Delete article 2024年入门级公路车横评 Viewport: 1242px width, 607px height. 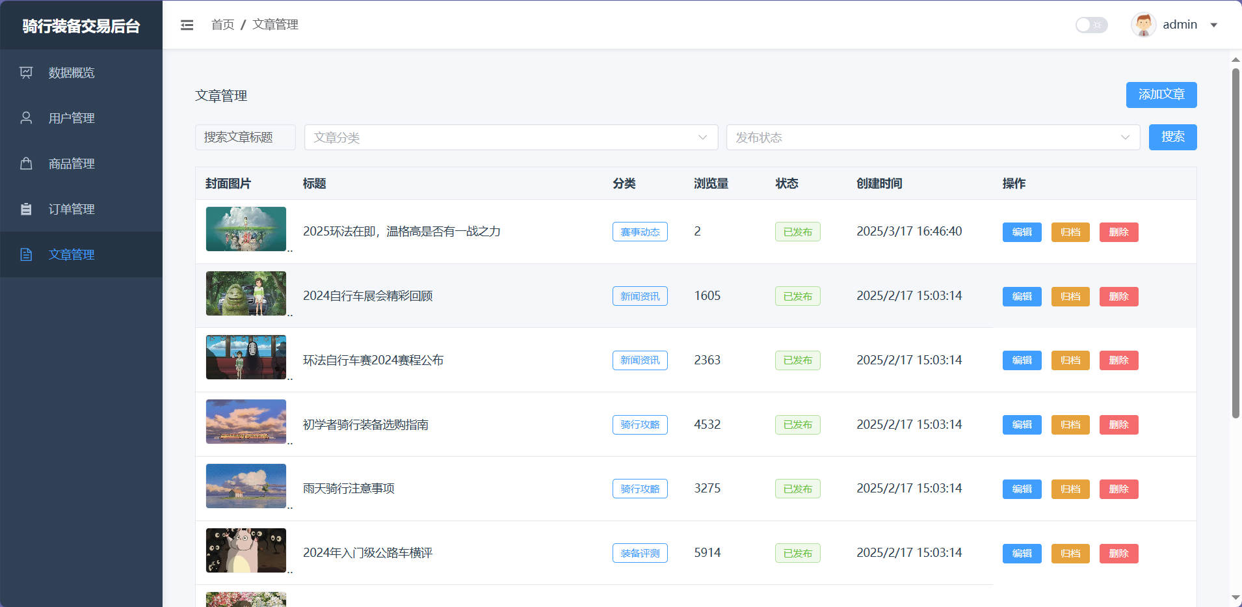click(x=1118, y=554)
